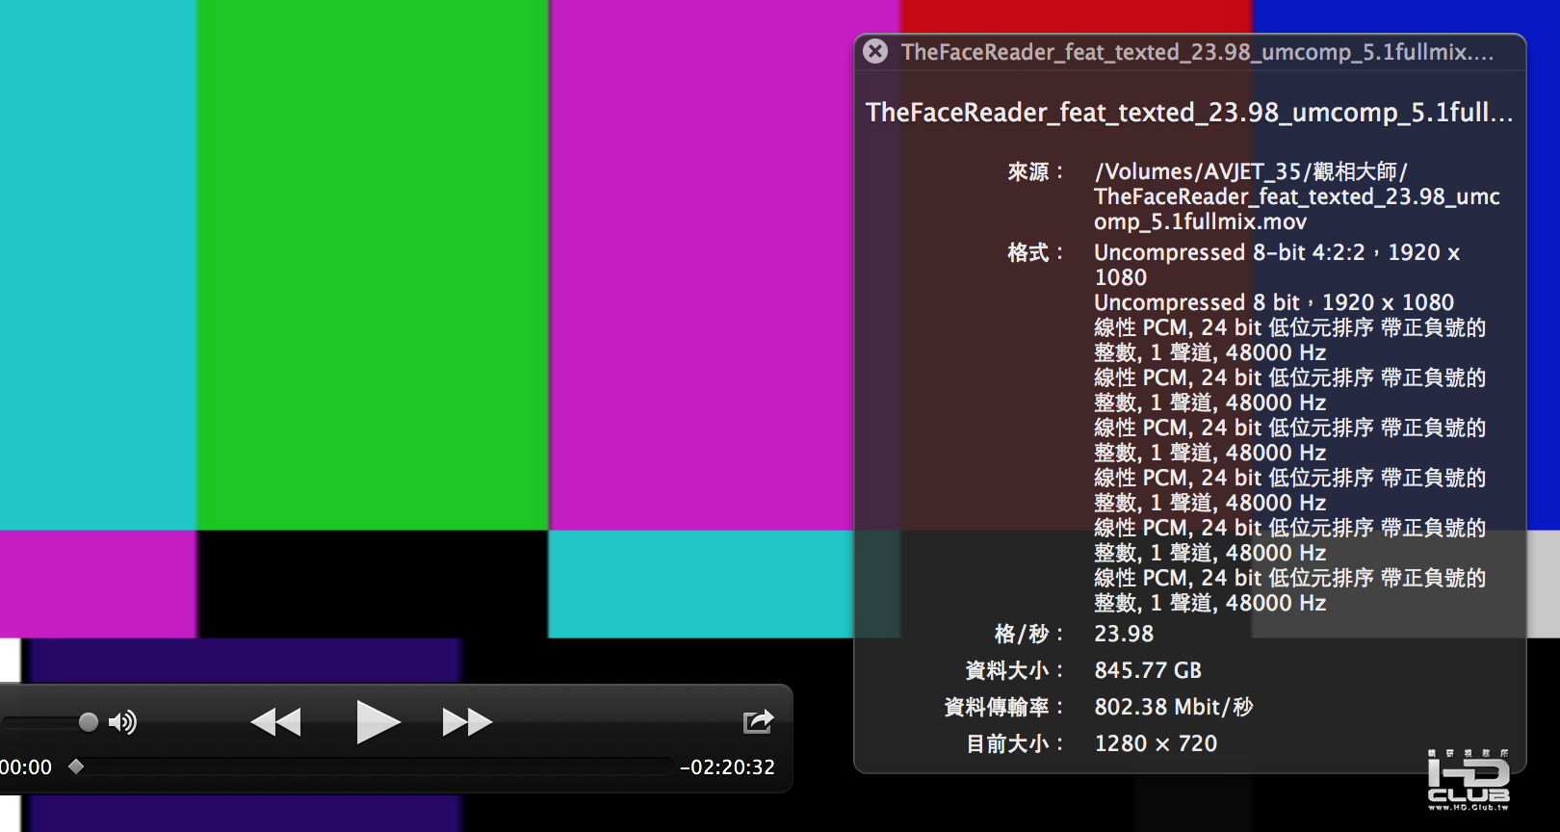Click the 802.38 Mbit data rate value
Viewport: 1560px width, 832px height.
pos(1174,707)
